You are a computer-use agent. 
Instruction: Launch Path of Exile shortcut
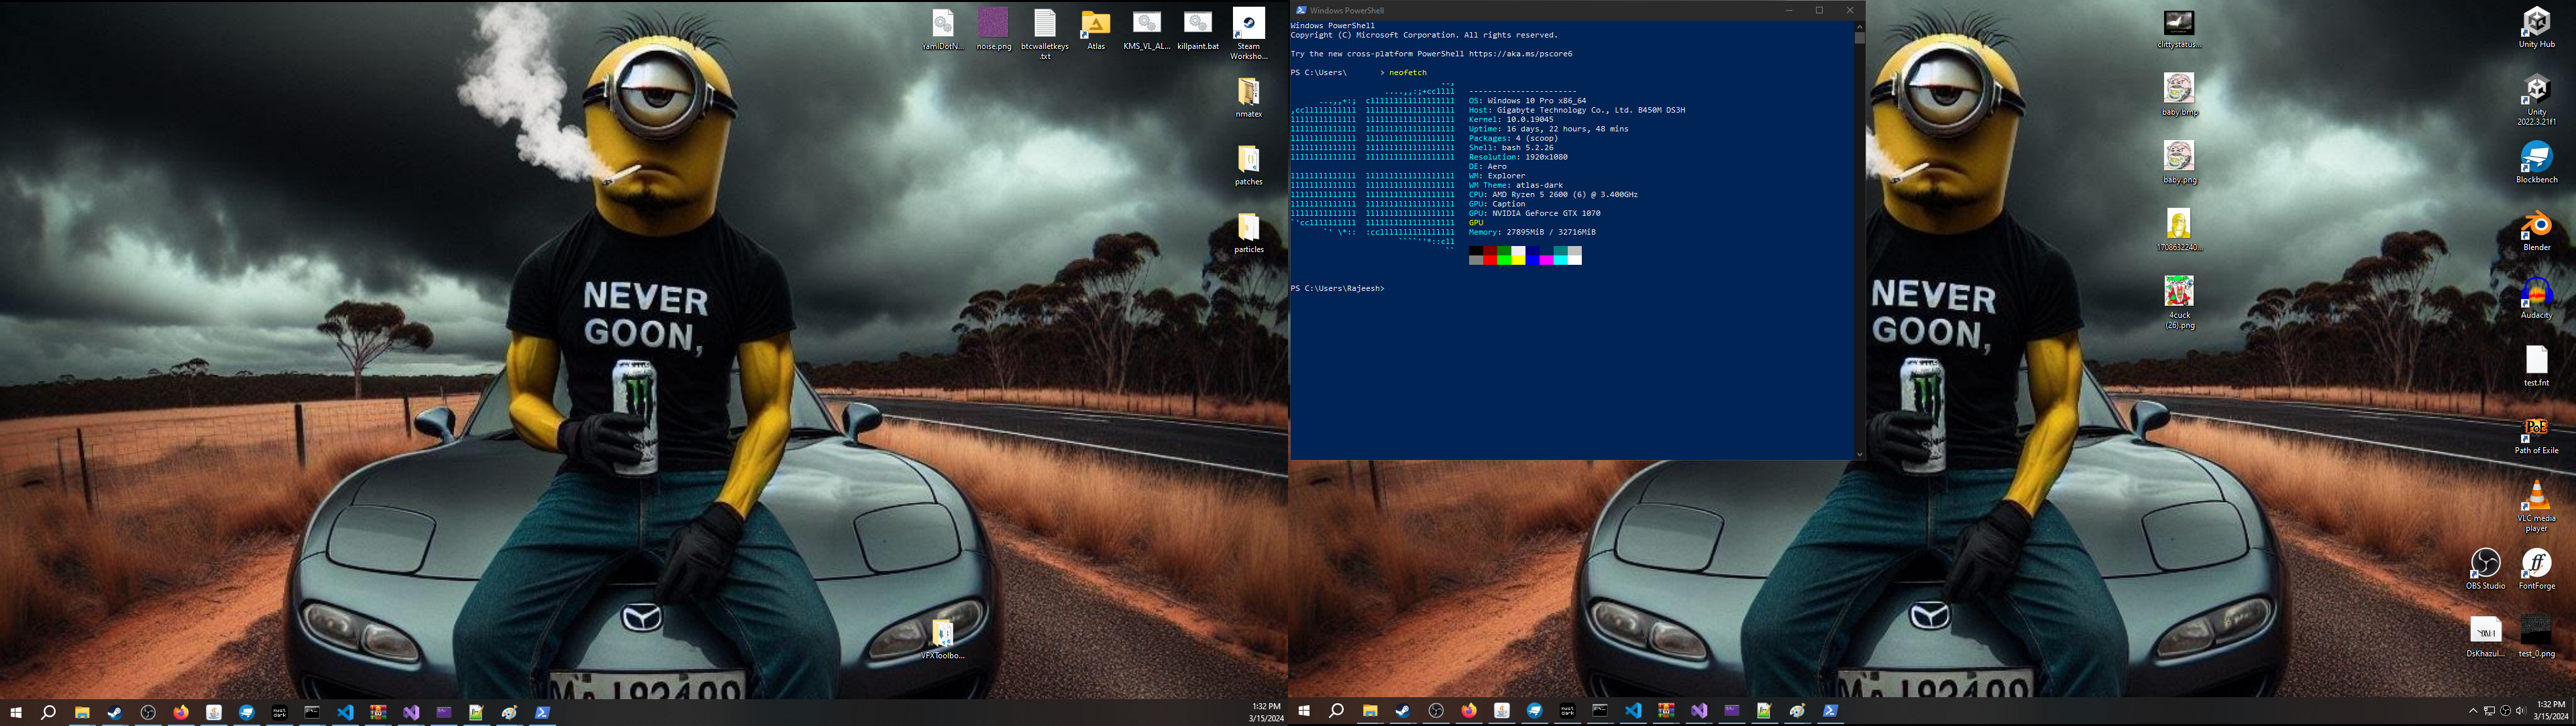tap(2536, 436)
